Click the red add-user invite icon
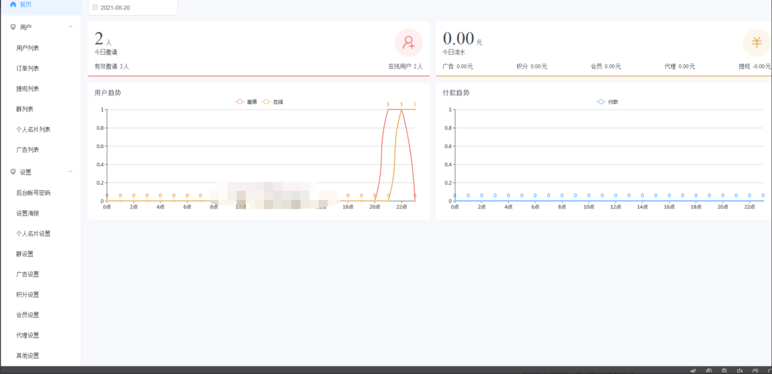 [409, 43]
